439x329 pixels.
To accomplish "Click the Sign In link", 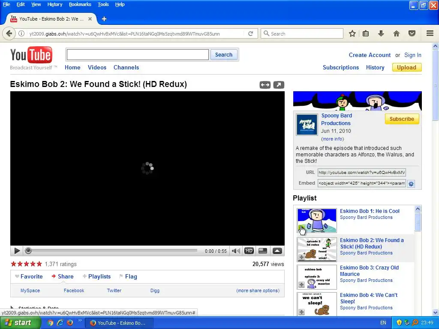I will coord(412,55).
